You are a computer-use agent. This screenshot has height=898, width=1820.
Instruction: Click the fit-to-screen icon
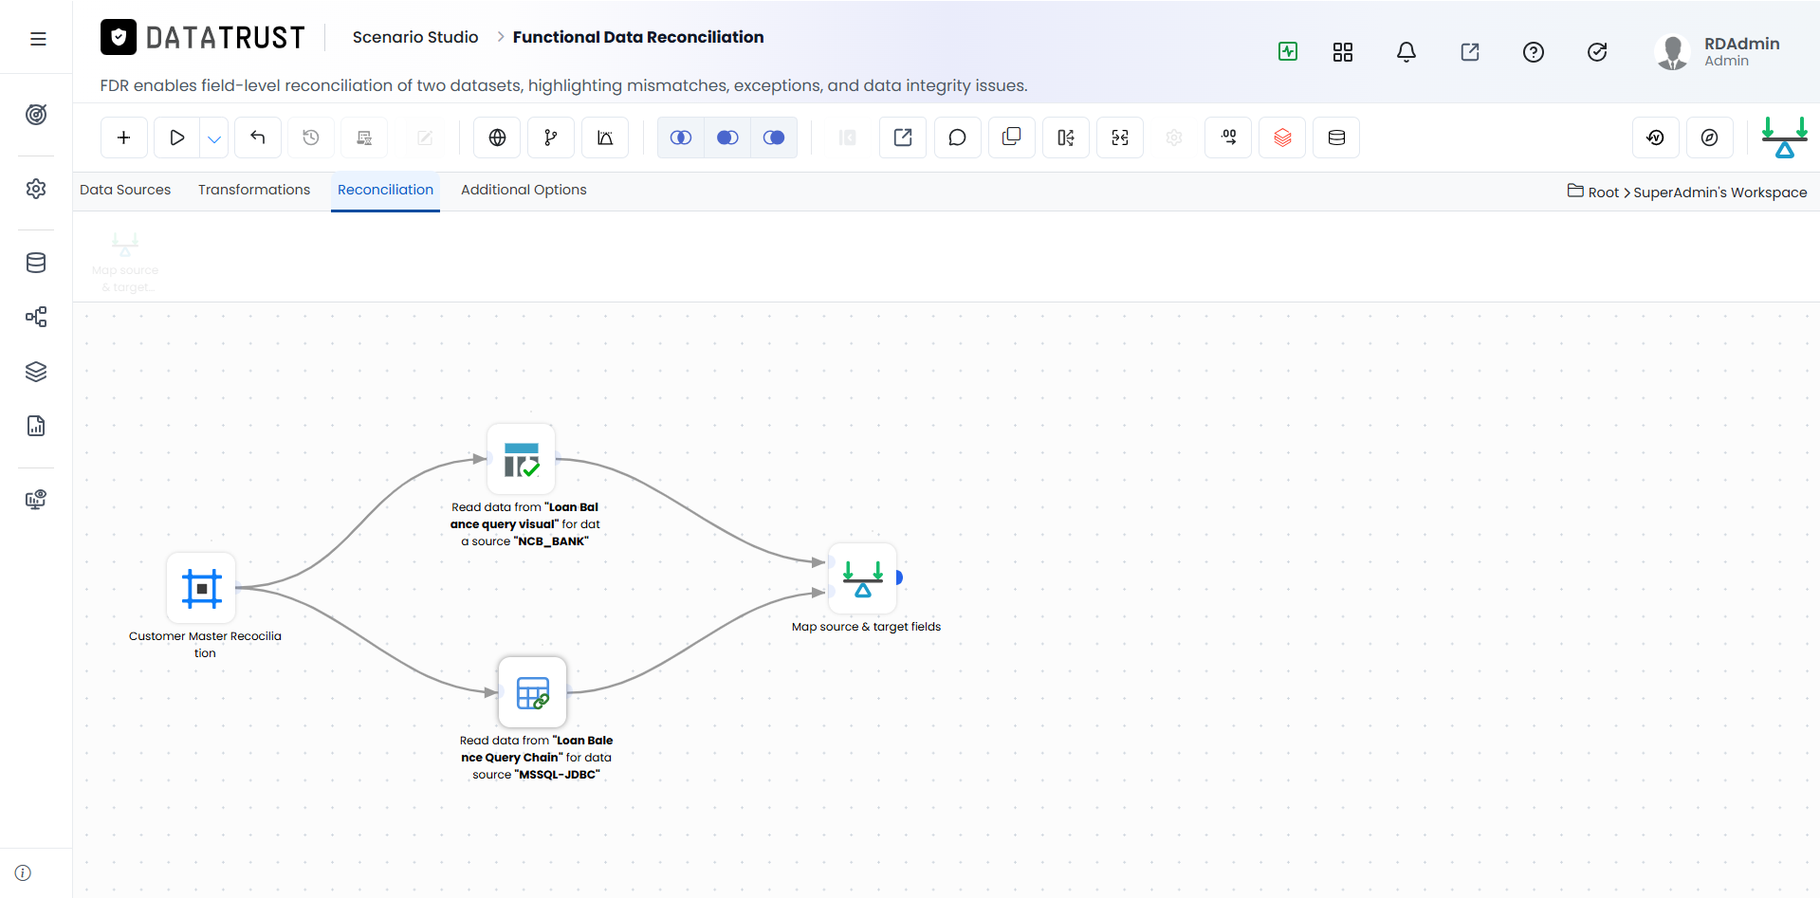pos(1120,137)
